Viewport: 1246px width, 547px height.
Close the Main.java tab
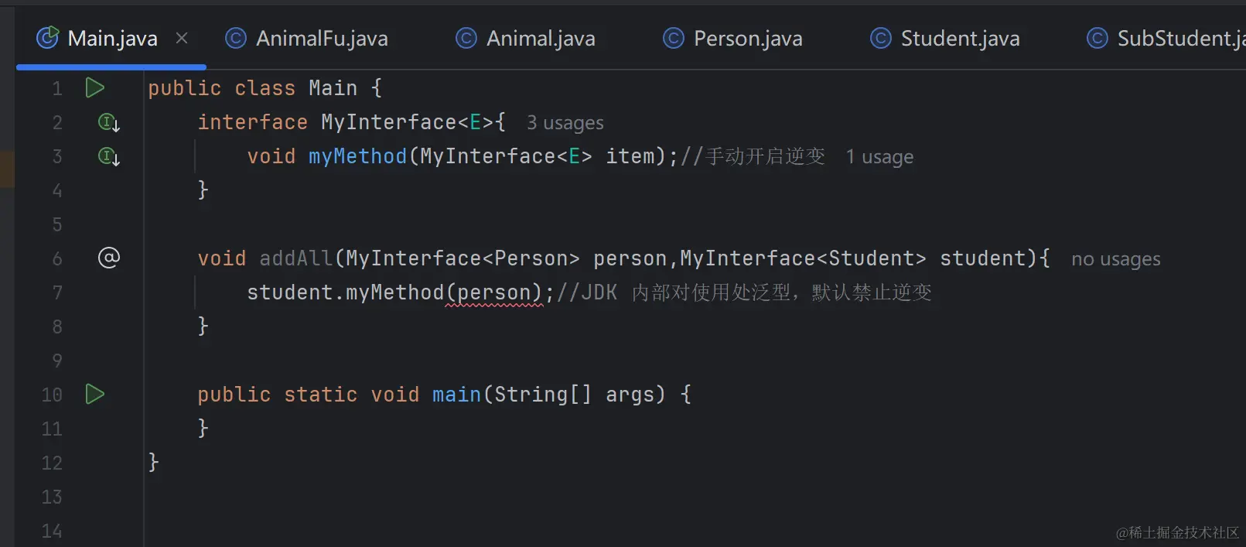point(182,38)
